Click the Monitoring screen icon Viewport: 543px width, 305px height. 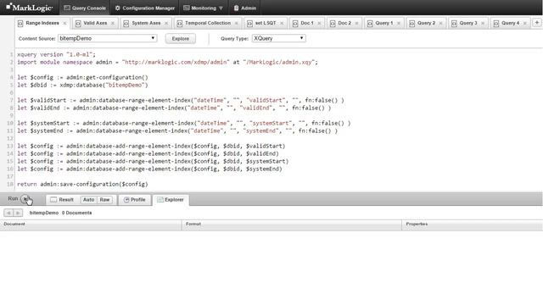tap(187, 8)
